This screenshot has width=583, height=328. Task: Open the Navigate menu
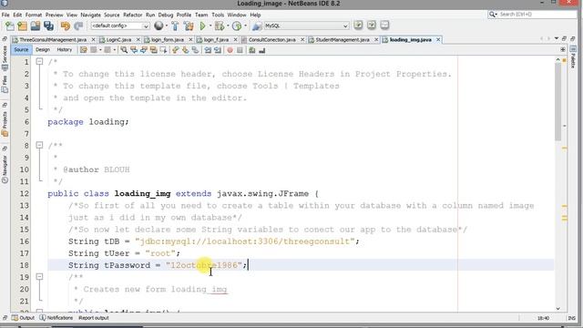pyautogui.click(x=91, y=15)
